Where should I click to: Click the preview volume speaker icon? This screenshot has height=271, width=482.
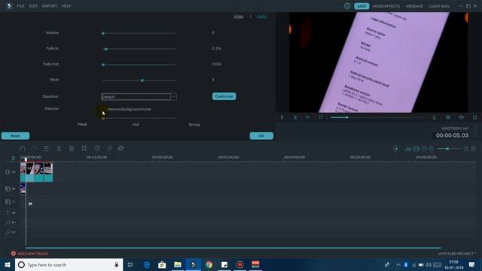462,117
